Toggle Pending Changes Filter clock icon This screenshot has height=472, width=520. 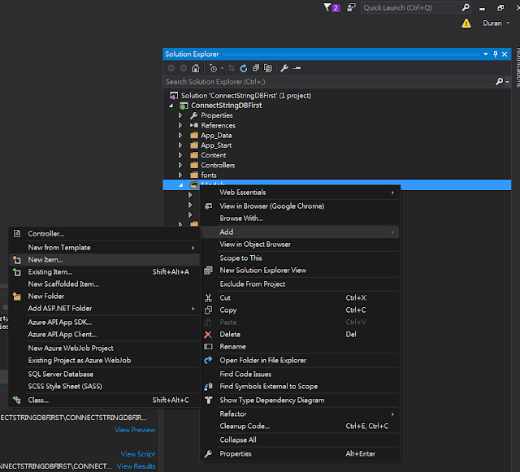click(214, 68)
